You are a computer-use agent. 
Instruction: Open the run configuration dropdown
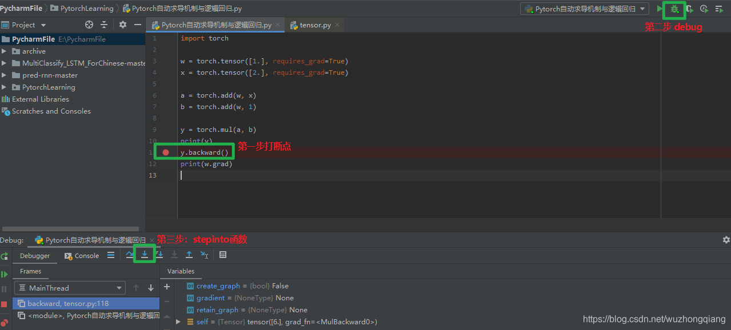(585, 9)
